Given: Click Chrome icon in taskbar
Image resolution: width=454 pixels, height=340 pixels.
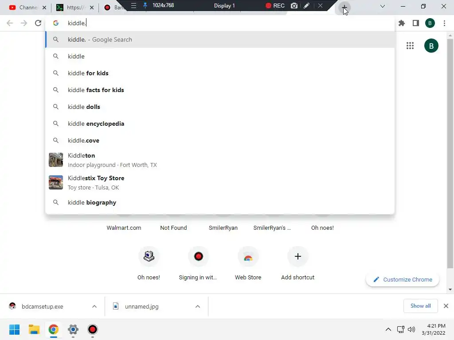Looking at the screenshot, I should (53, 329).
